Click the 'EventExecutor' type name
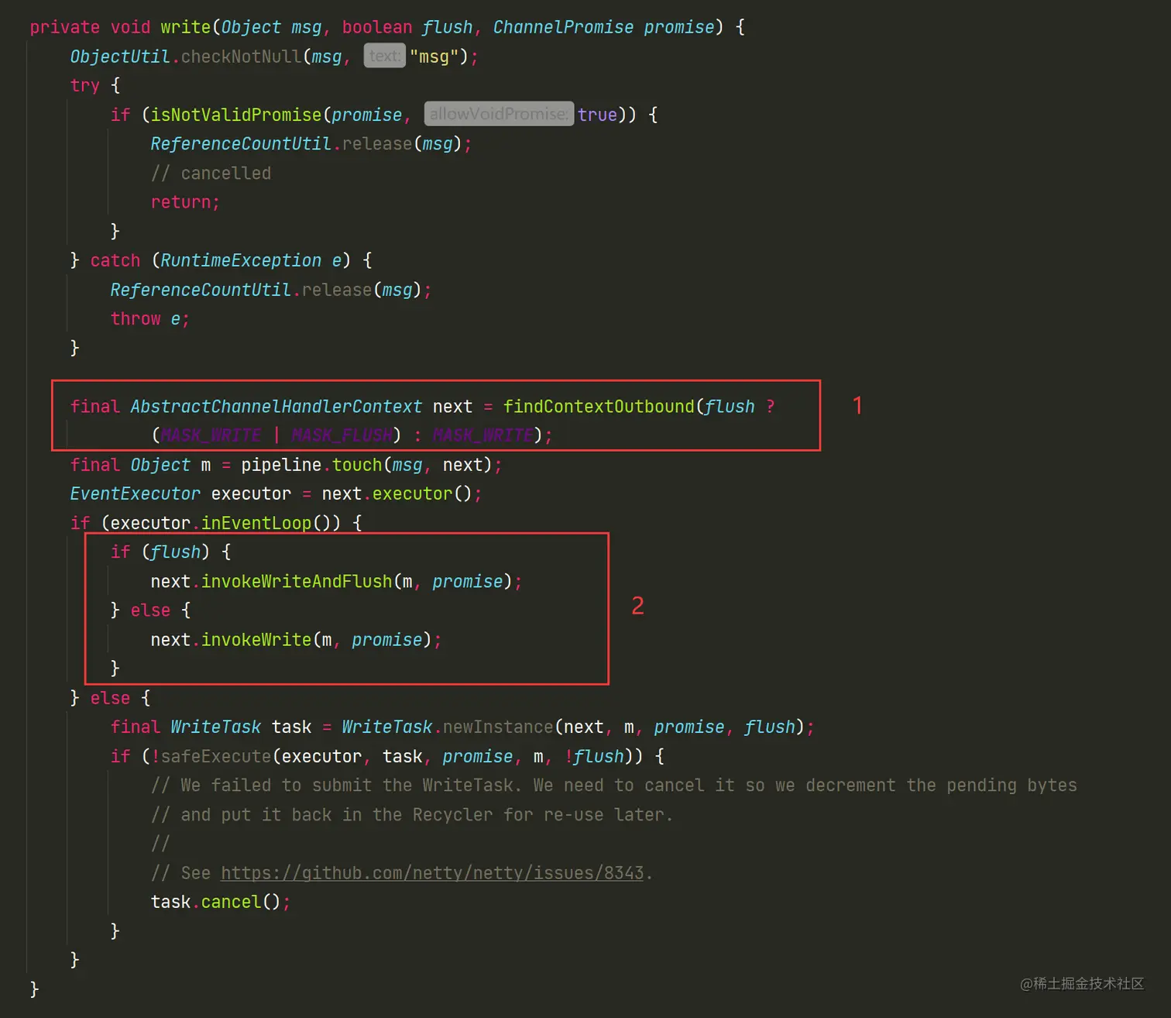 (136, 494)
